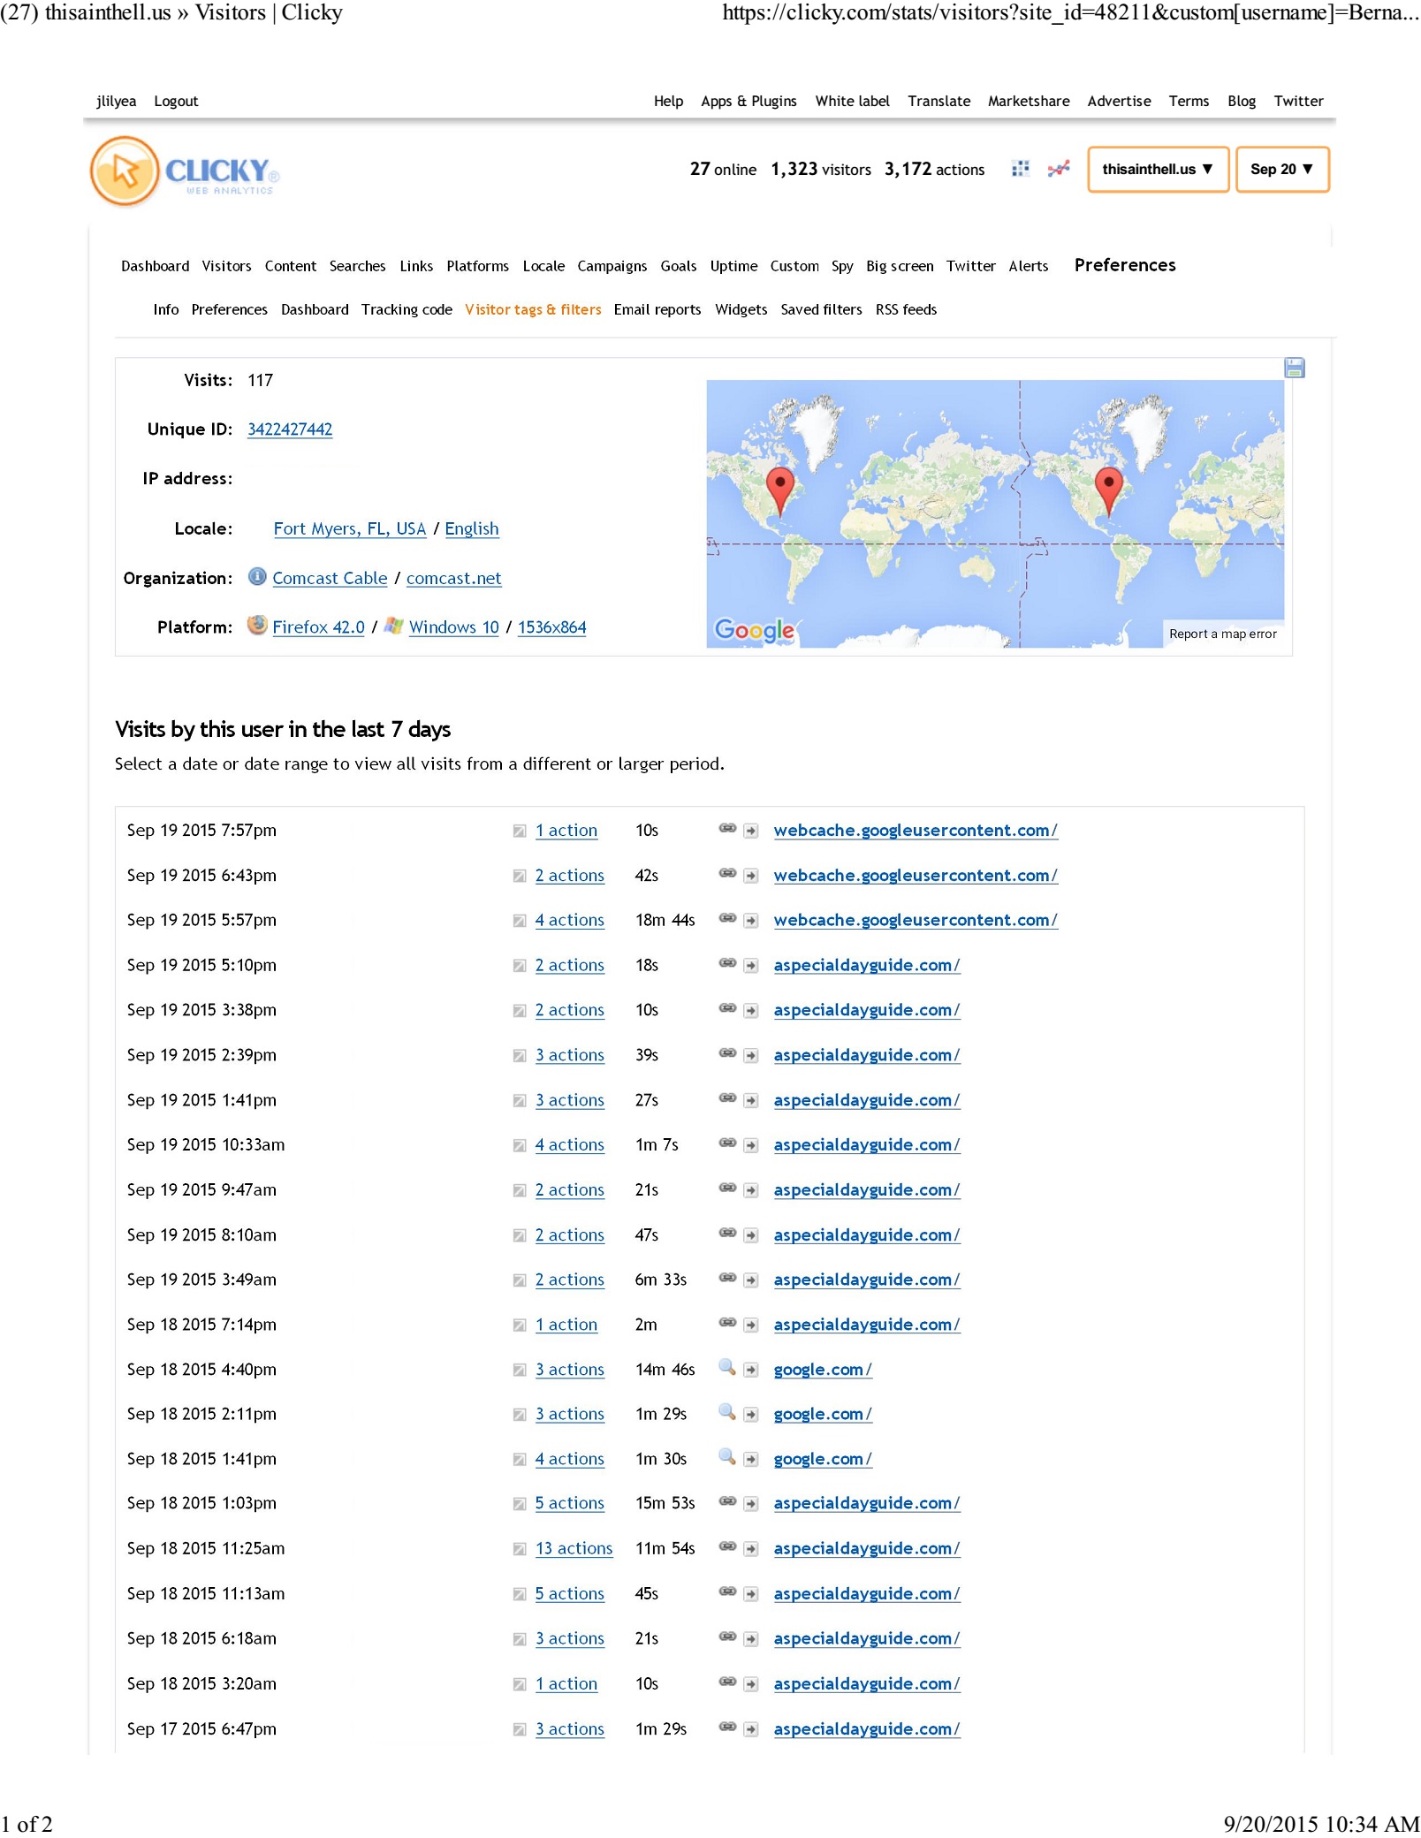Click the dotted grid icon beside actions count

tap(1020, 169)
